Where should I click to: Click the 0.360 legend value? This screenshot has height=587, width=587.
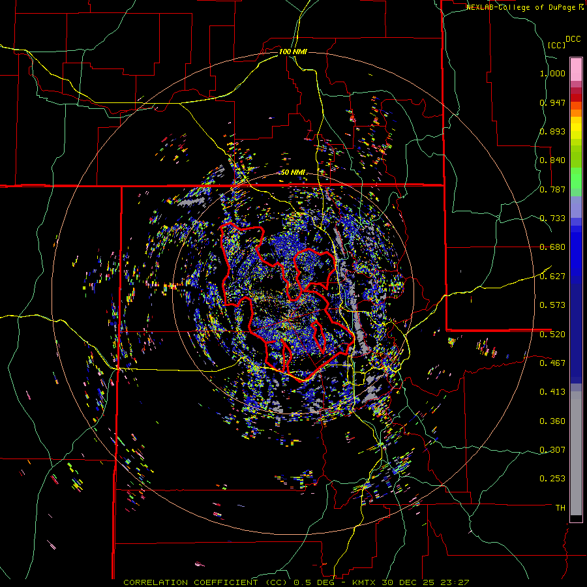(552, 421)
